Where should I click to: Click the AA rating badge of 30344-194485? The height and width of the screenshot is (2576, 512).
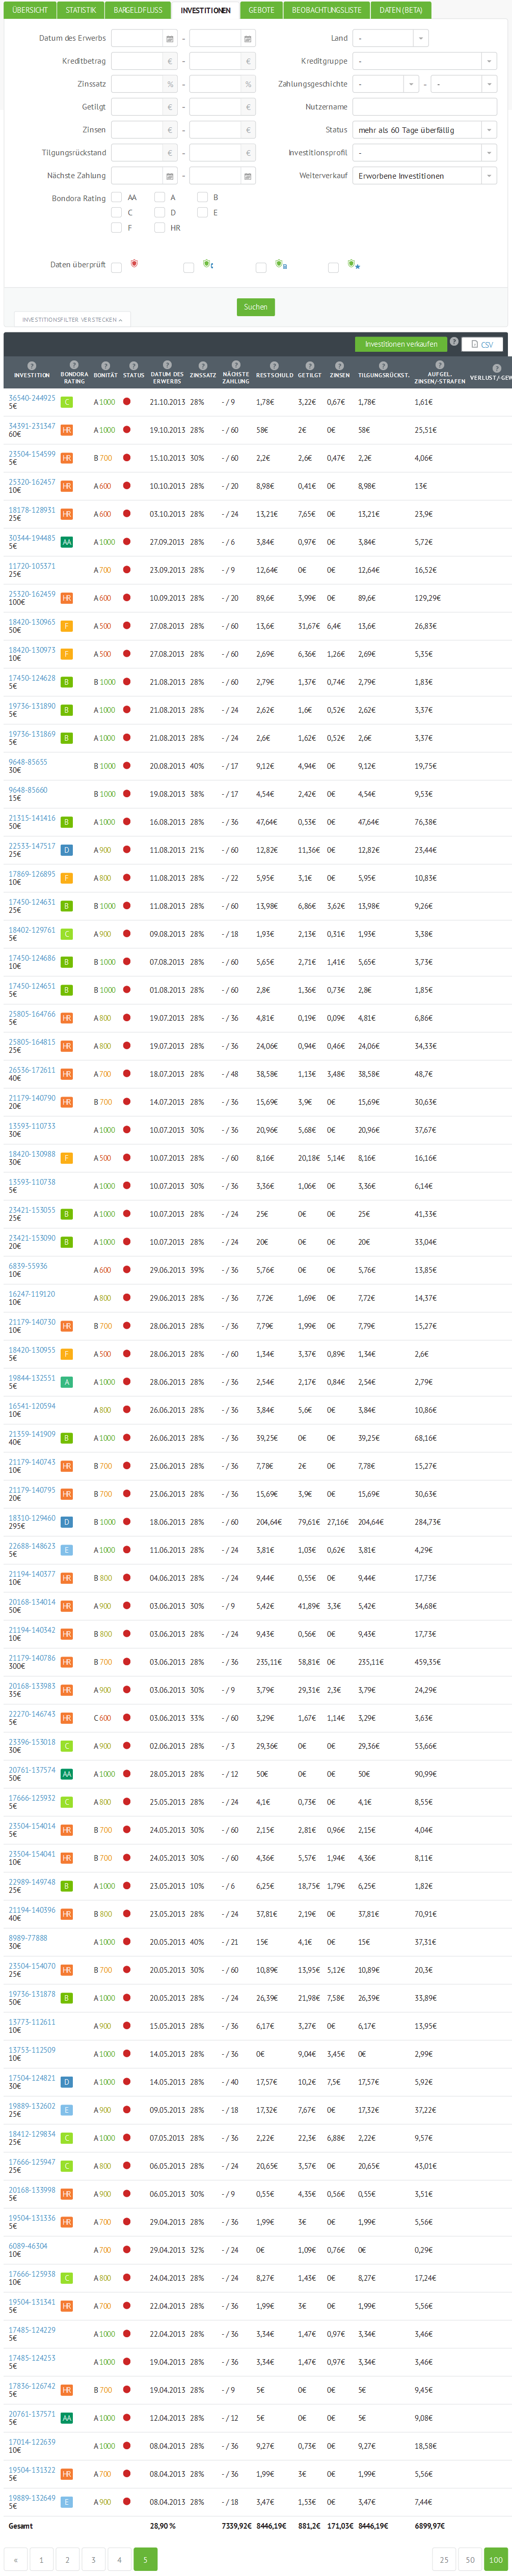(67, 542)
